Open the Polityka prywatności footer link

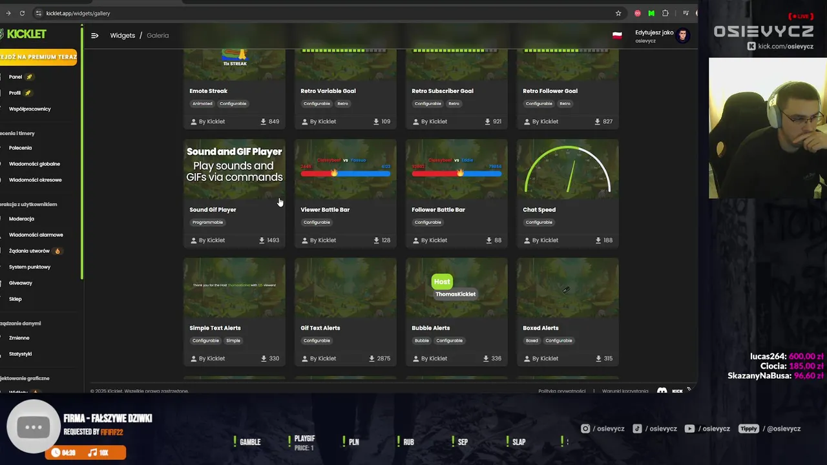pos(561,391)
